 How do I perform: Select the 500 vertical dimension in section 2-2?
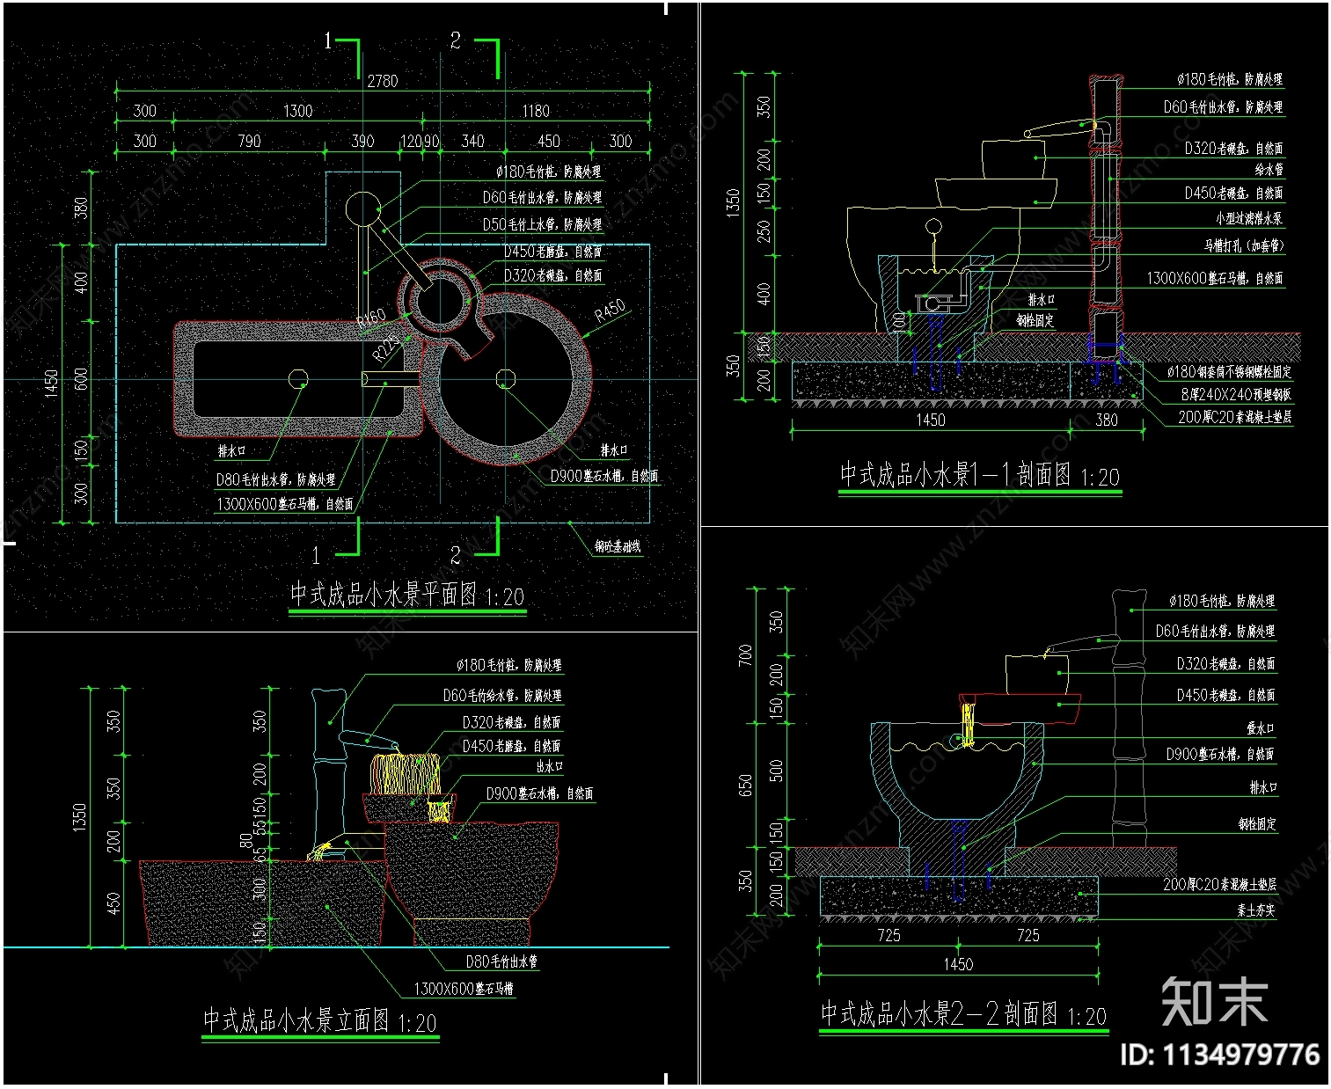(776, 771)
